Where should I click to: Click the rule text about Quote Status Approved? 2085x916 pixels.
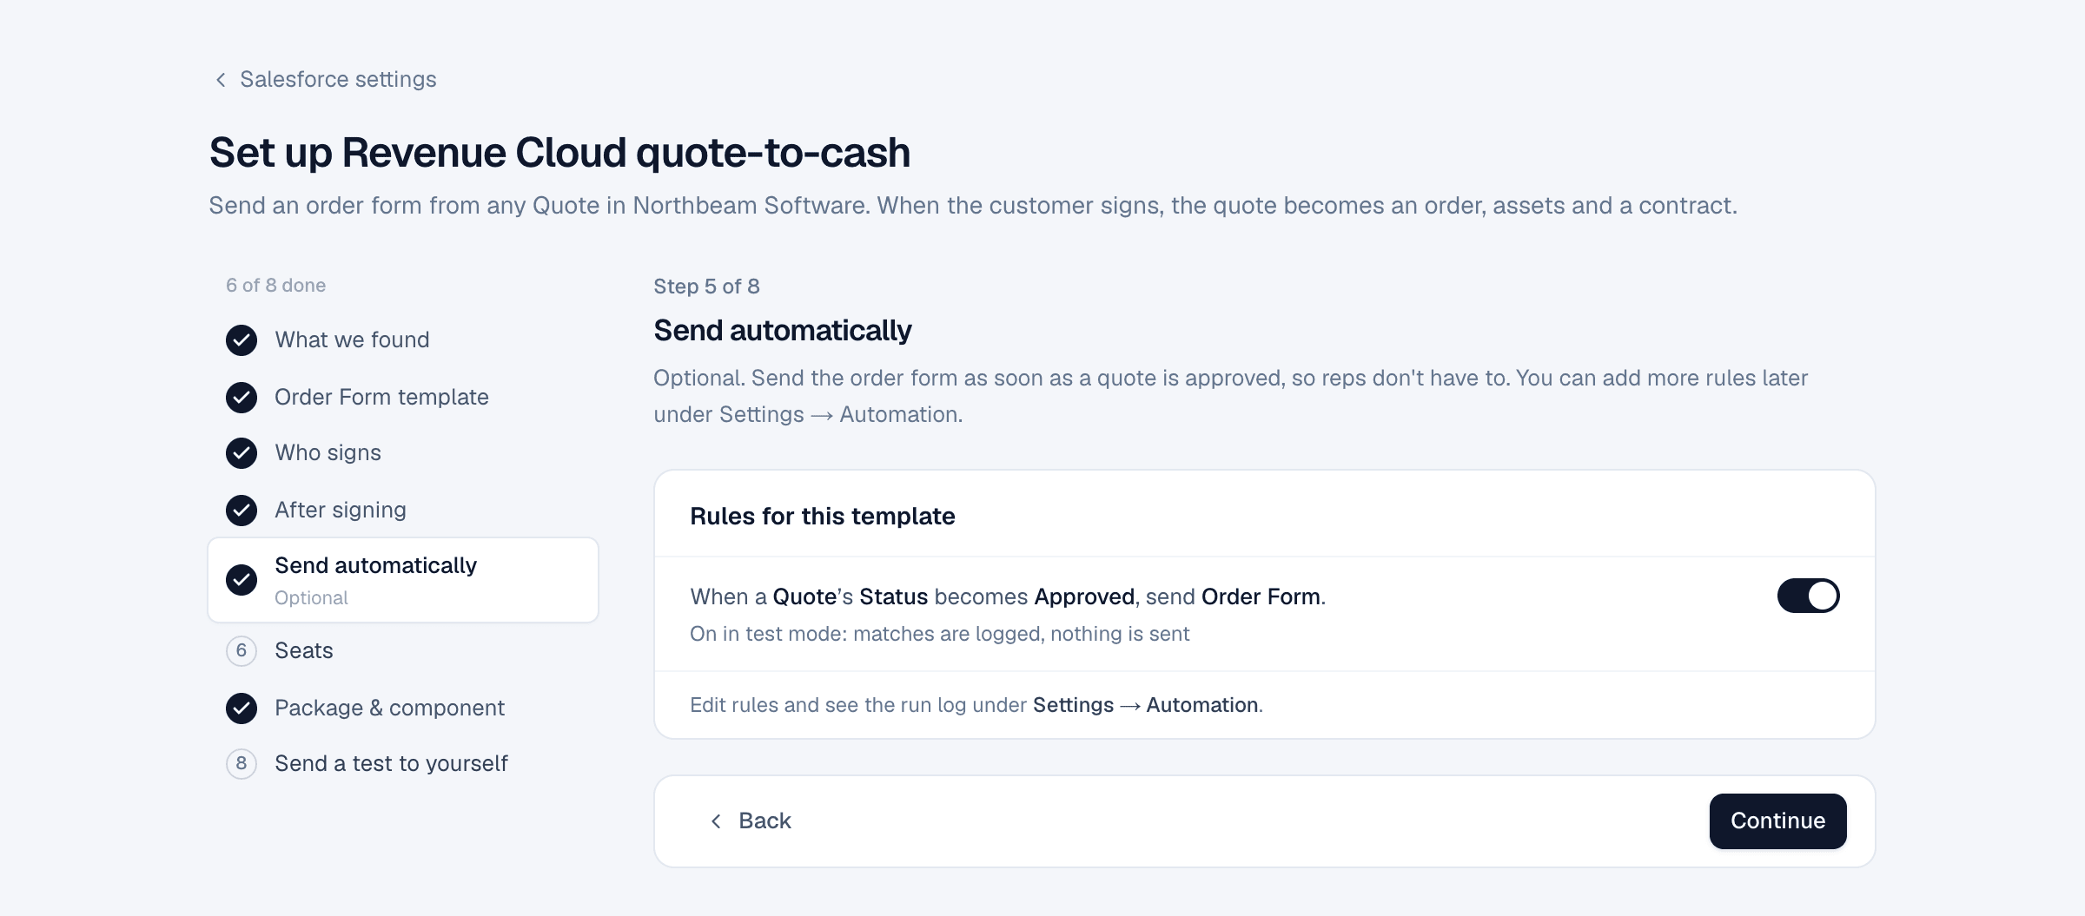[x=1008, y=596]
